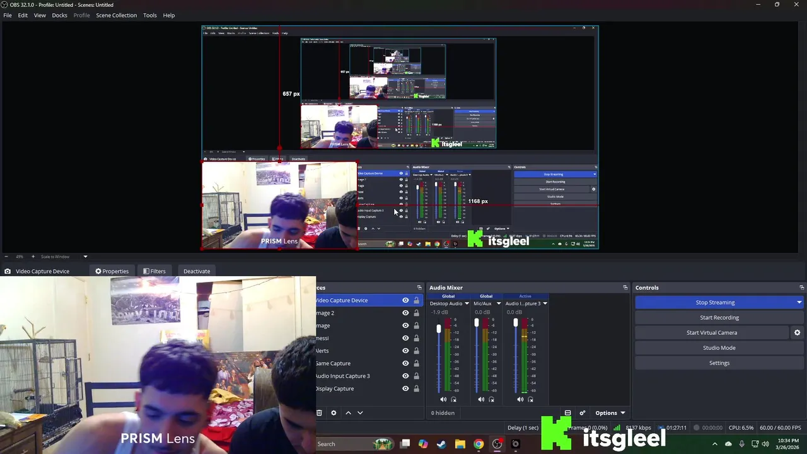Viewport: 807px width, 454px height.
Task: Zoom in the preview with plus
Action: [x=33, y=257]
